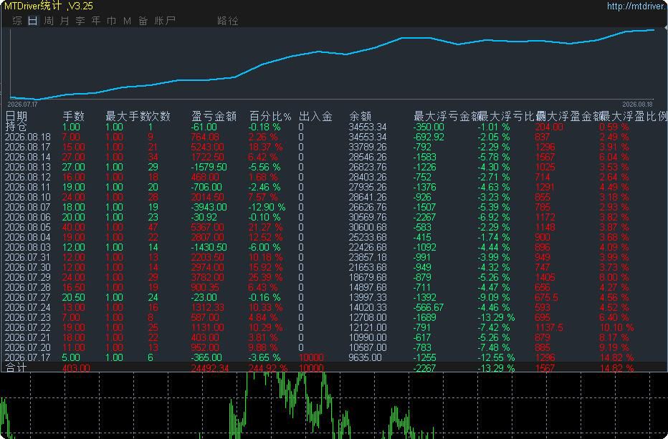Screen dimensions: 668x439
Task: Select the 持仓 row label
Action: click(16, 127)
